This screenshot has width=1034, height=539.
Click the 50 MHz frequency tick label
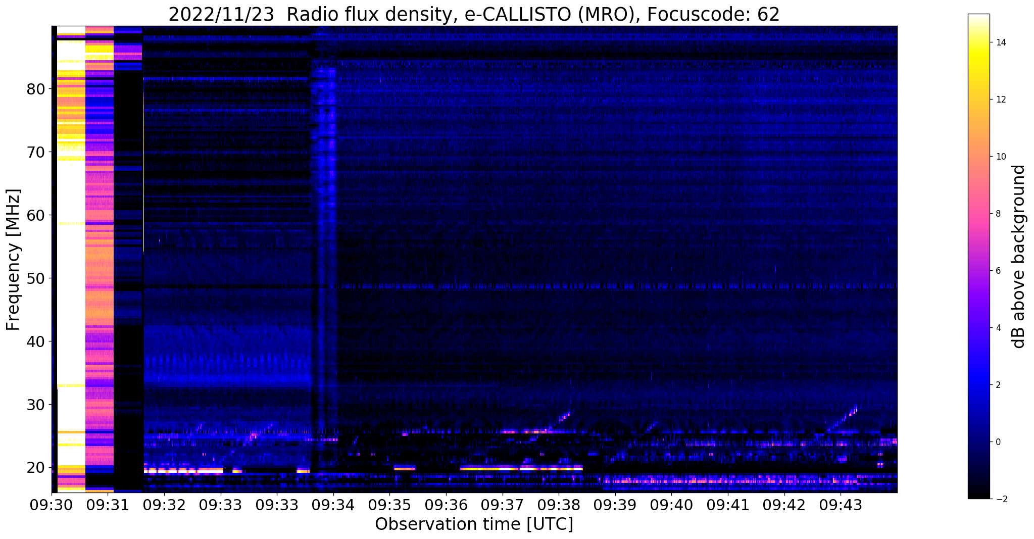36,278
